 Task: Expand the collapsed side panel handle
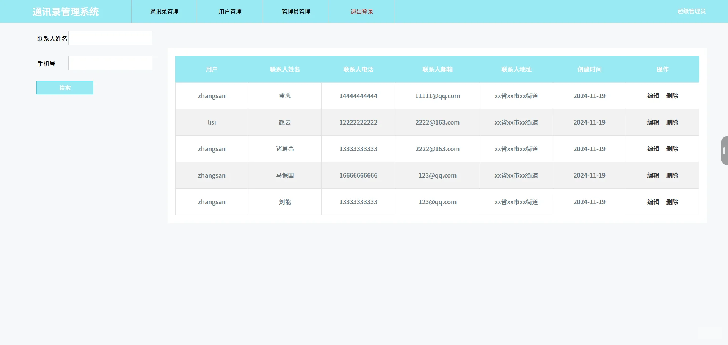point(725,150)
